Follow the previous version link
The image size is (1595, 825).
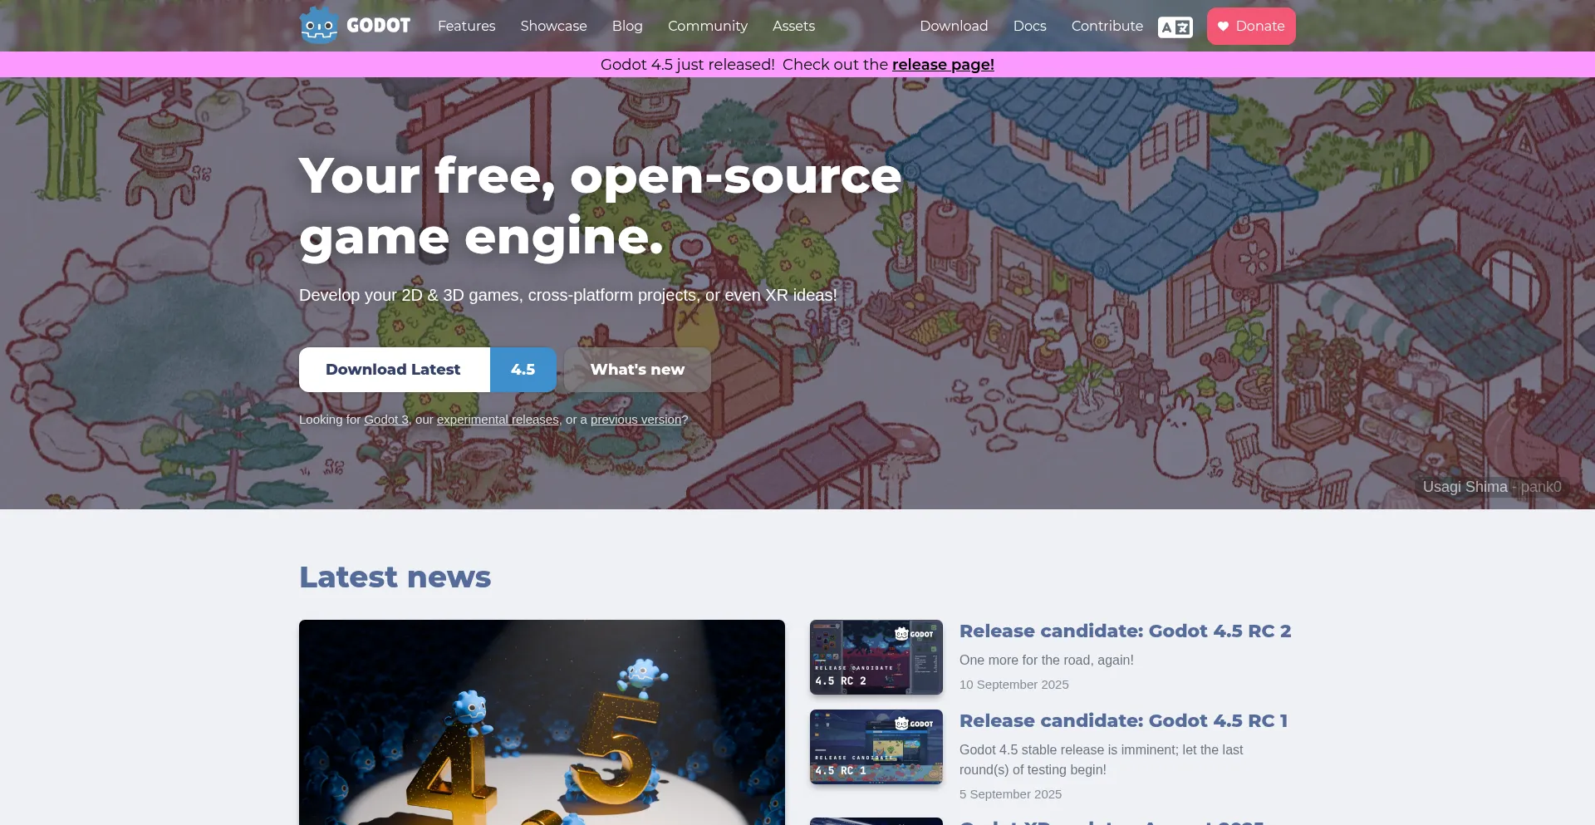tap(636, 420)
